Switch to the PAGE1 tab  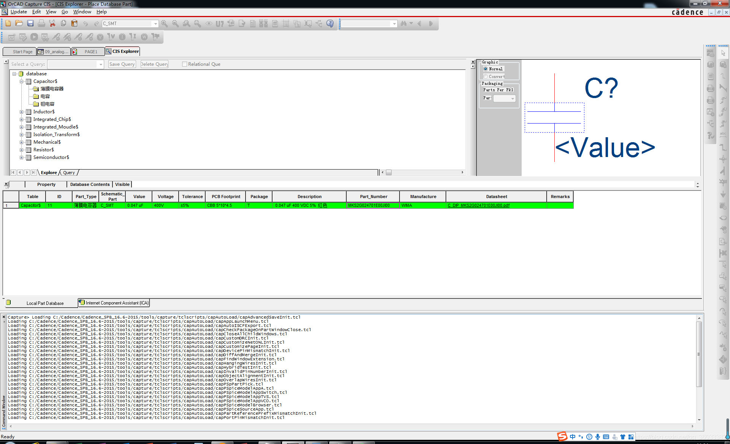point(90,52)
